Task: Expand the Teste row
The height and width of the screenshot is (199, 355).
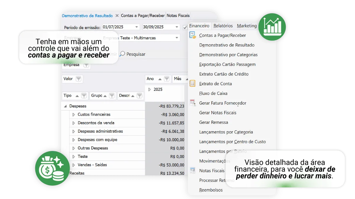Action: click(74, 157)
